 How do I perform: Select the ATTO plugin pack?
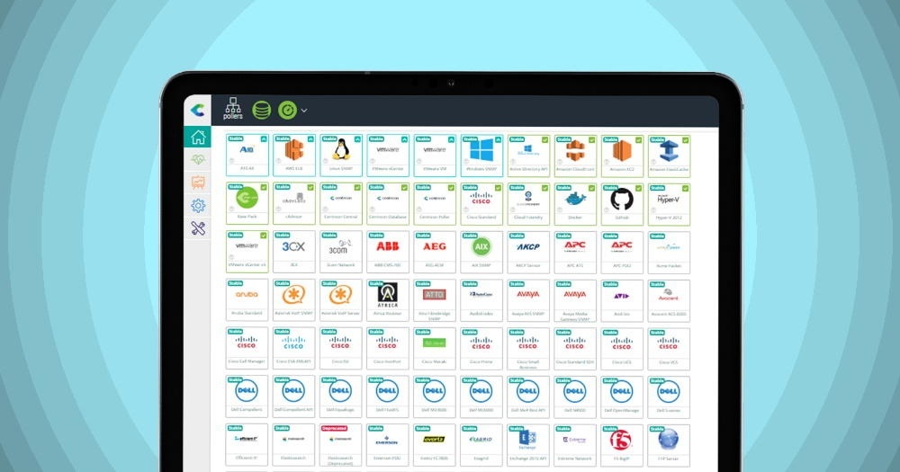click(x=435, y=300)
